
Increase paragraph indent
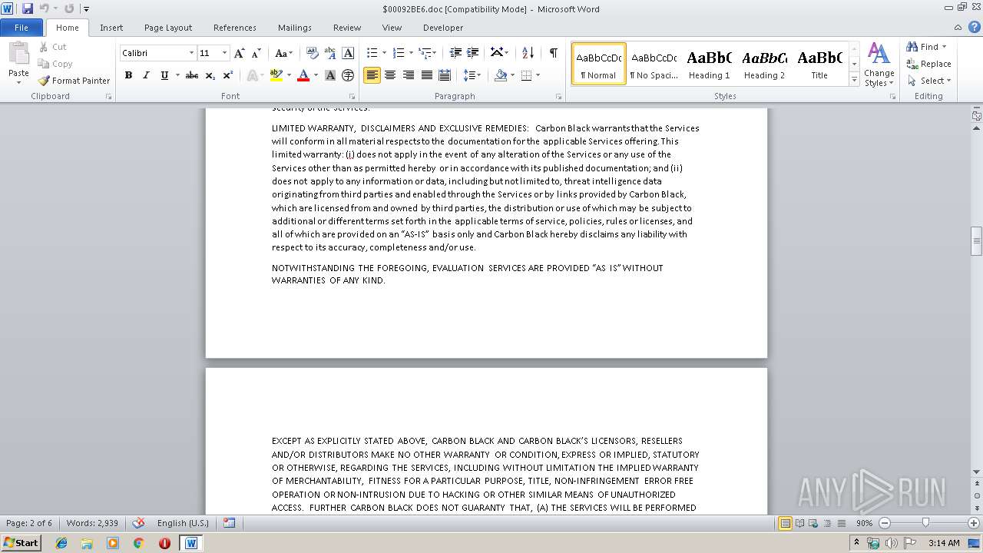(473, 53)
